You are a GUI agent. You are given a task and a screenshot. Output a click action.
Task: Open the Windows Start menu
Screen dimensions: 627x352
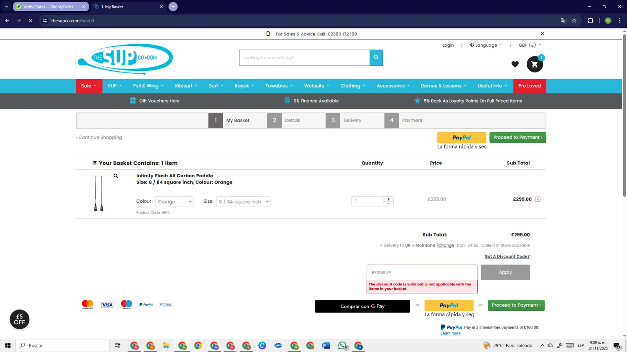click(x=8, y=345)
